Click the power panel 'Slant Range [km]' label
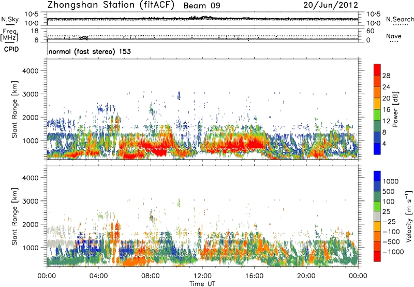Viewport: 414px width, 287px height. point(14,109)
